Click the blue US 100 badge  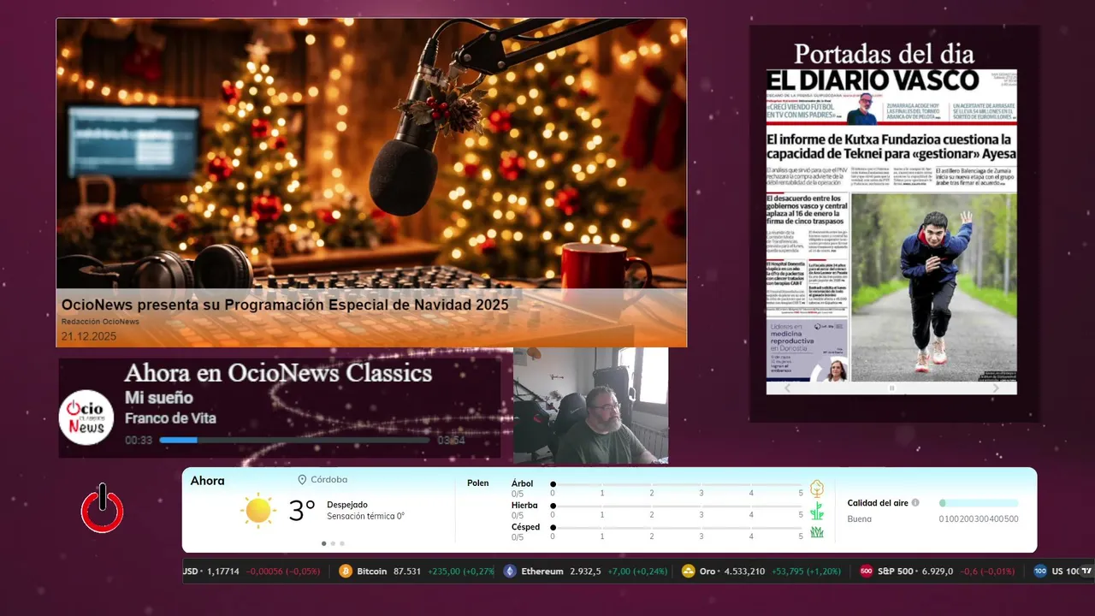coord(1040,572)
